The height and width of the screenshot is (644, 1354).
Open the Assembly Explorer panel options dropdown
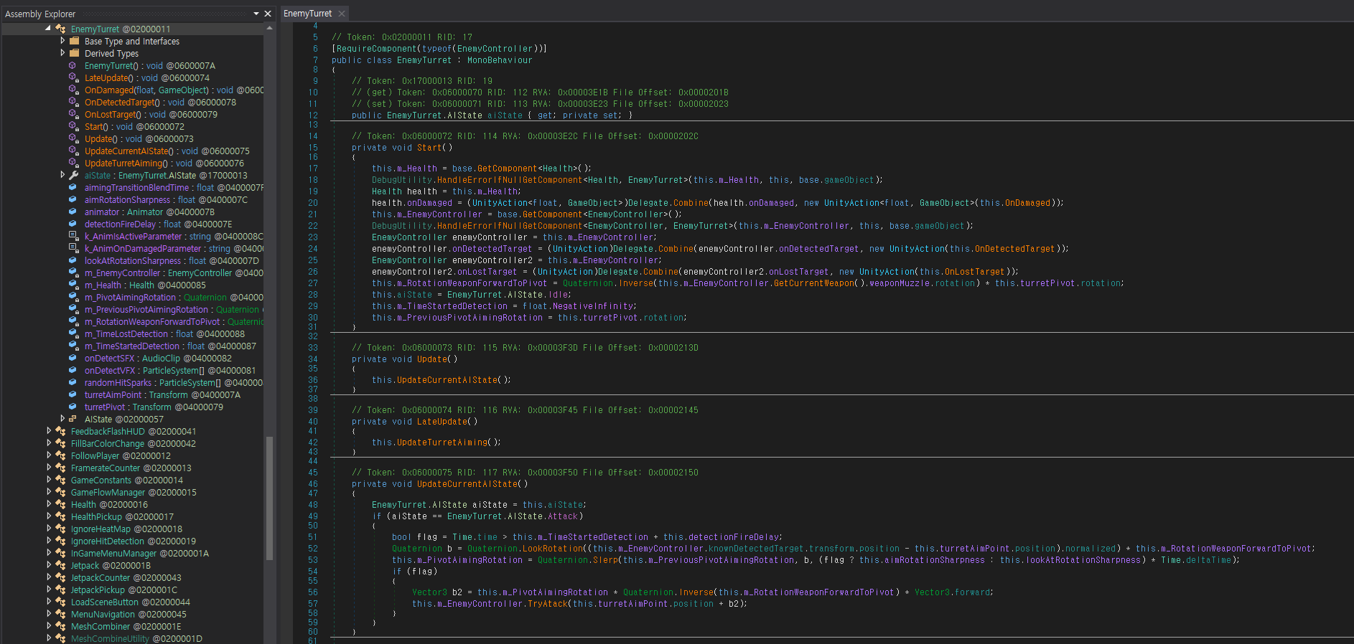tap(256, 14)
